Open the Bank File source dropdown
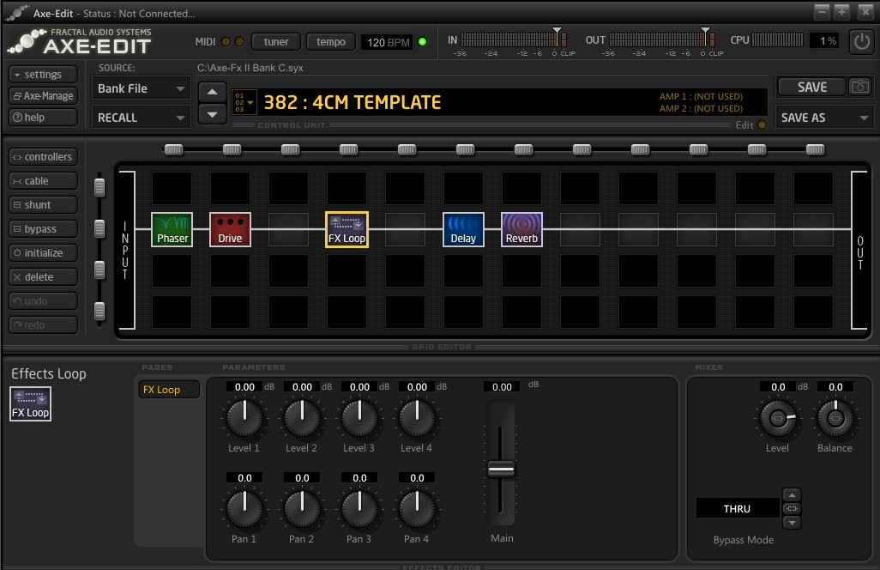Image resolution: width=880 pixels, height=570 pixels. click(x=141, y=88)
